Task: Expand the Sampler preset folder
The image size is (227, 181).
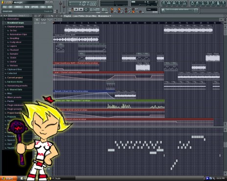Action: 14,54
